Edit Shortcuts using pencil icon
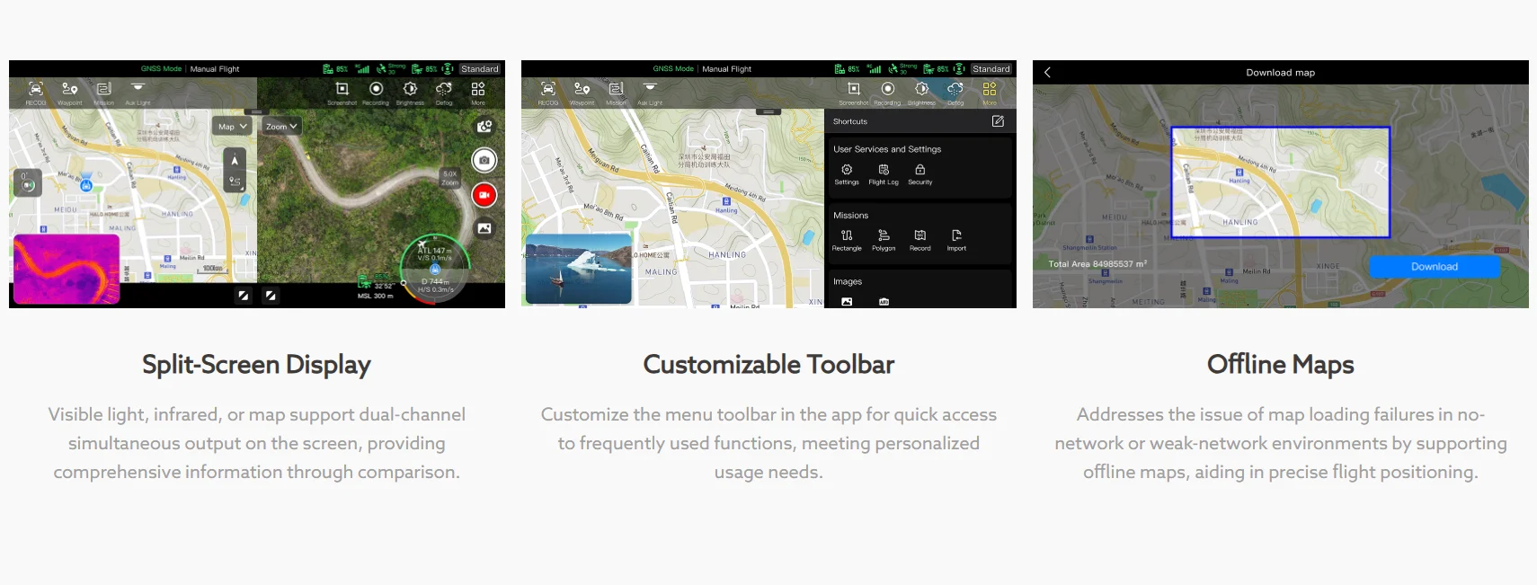 click(x=998, y=121)
